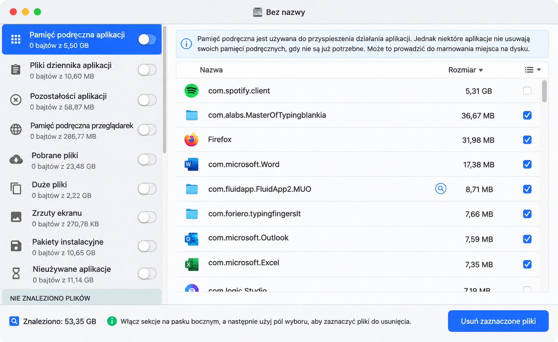Screen dimensions: 558x342
Task: Click the image icon for Zrzuty ekranu
Action: point(16,217)
